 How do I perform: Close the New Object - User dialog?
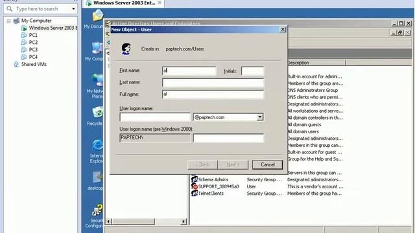(x=283, y=29)
